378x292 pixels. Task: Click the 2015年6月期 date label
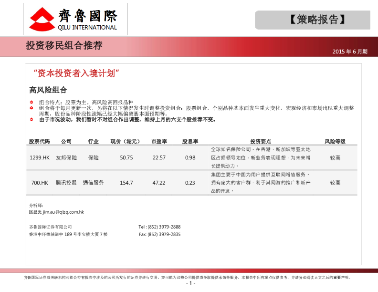coord(350,52)
